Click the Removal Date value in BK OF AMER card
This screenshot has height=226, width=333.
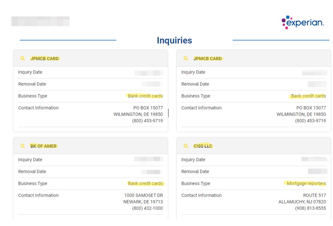152,172
